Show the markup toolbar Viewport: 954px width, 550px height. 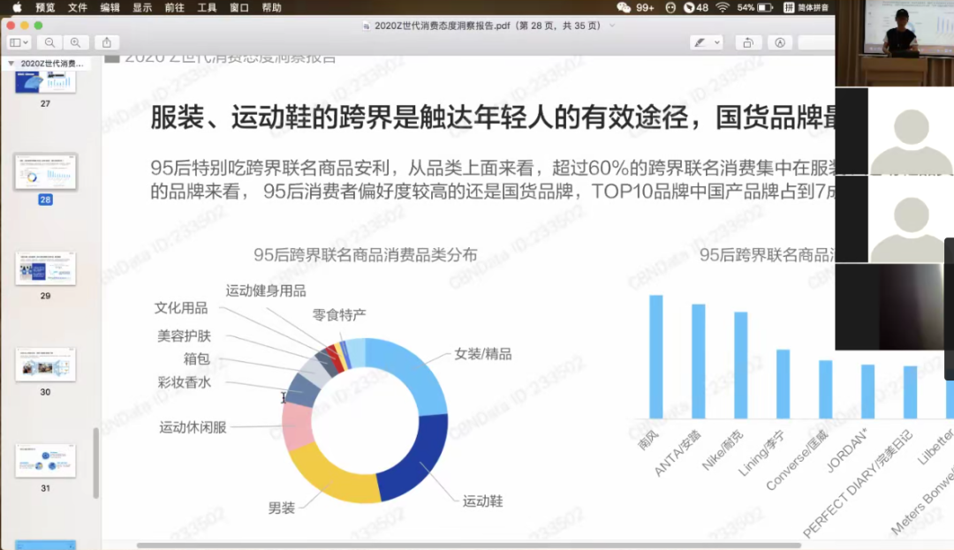[780, 42]
